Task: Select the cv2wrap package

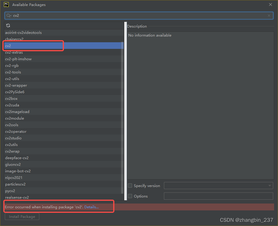Action: point(64,151)
